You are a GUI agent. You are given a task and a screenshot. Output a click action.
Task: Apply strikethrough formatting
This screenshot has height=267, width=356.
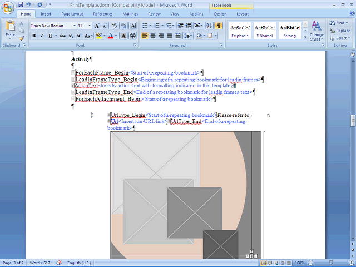[62, 36]
